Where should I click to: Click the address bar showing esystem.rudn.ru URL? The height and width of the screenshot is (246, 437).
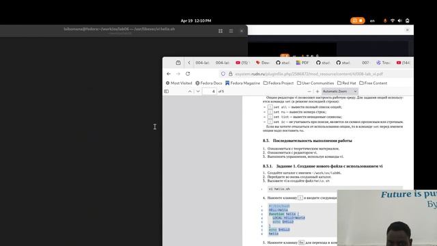309,74
